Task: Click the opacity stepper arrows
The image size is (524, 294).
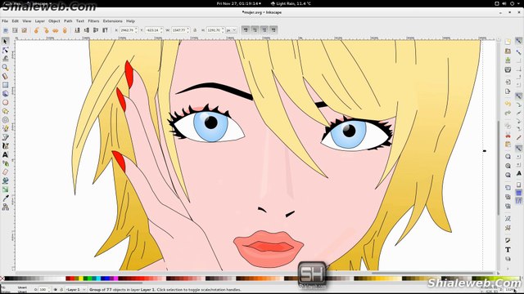Action: pyautogui.click(x=49, y=290)
